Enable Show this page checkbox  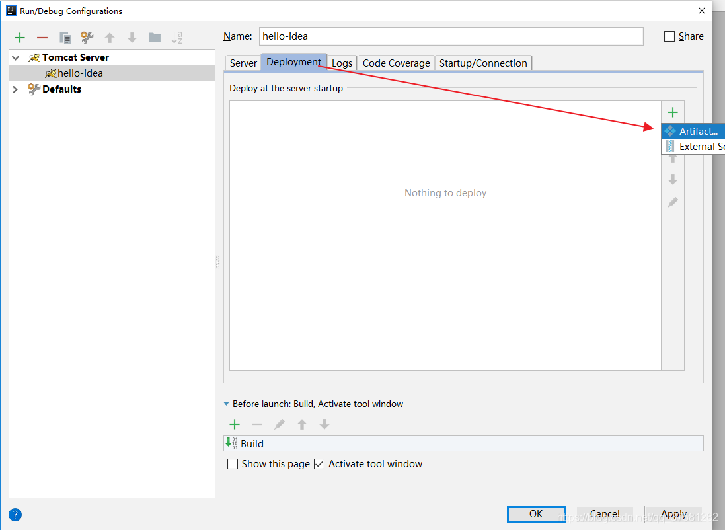click(233, 464)
